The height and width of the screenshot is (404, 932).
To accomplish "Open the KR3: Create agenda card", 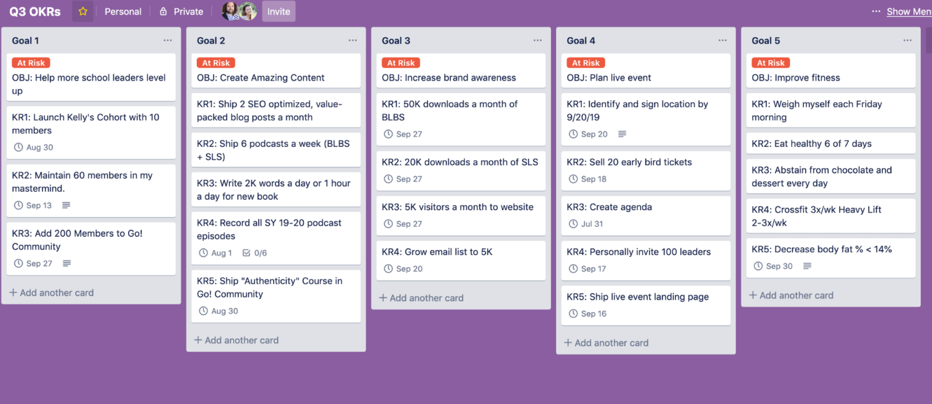I will (645, 208).
